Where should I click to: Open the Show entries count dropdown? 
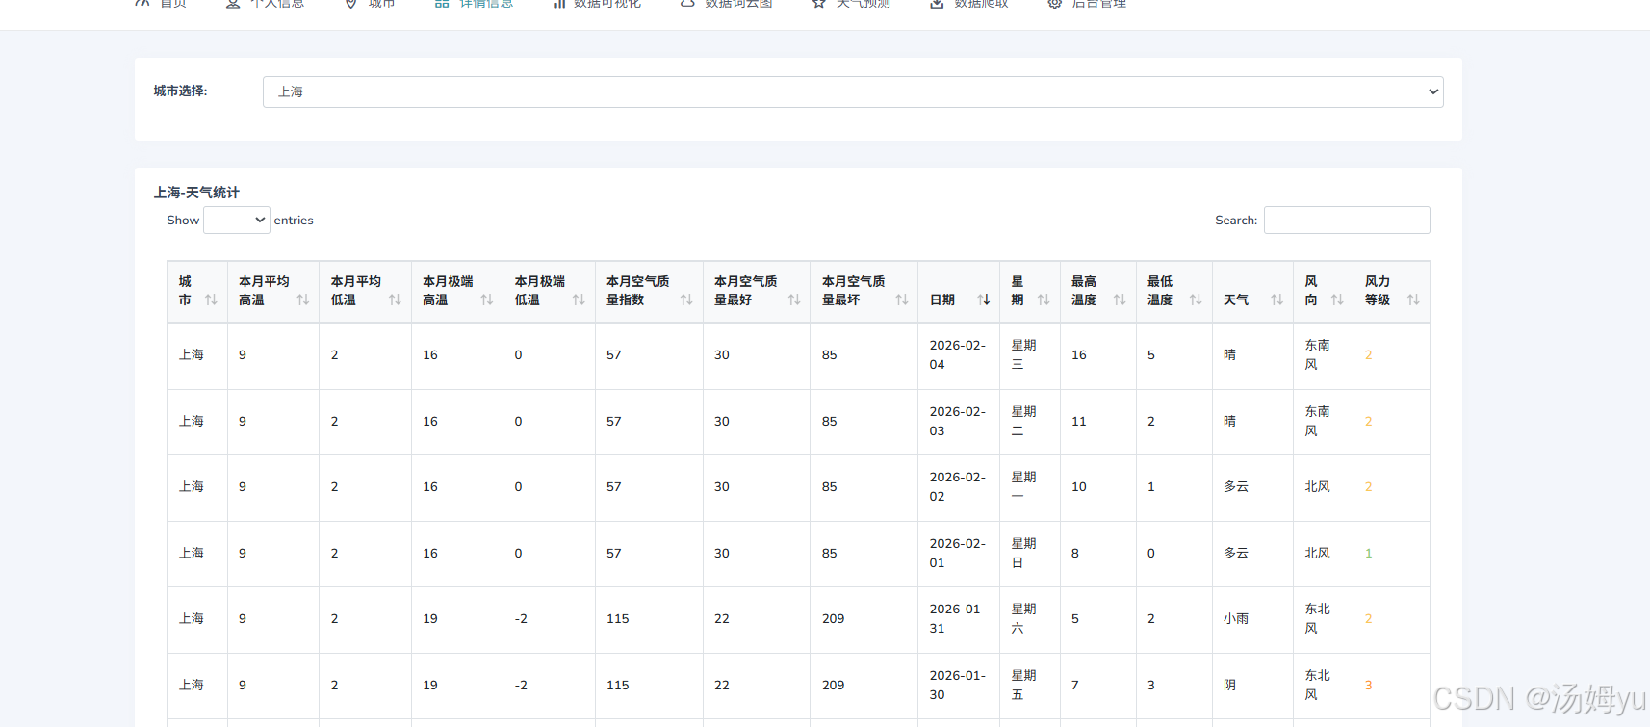(237, 221)
